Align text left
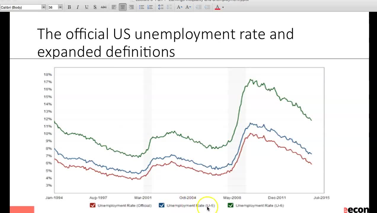This screenshot has width=377, height=213. click(x=114, y=7)
